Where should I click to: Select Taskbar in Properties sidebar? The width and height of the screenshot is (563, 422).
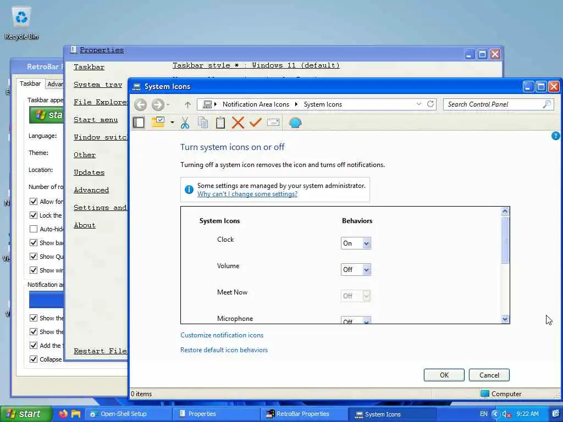(89, 67)
